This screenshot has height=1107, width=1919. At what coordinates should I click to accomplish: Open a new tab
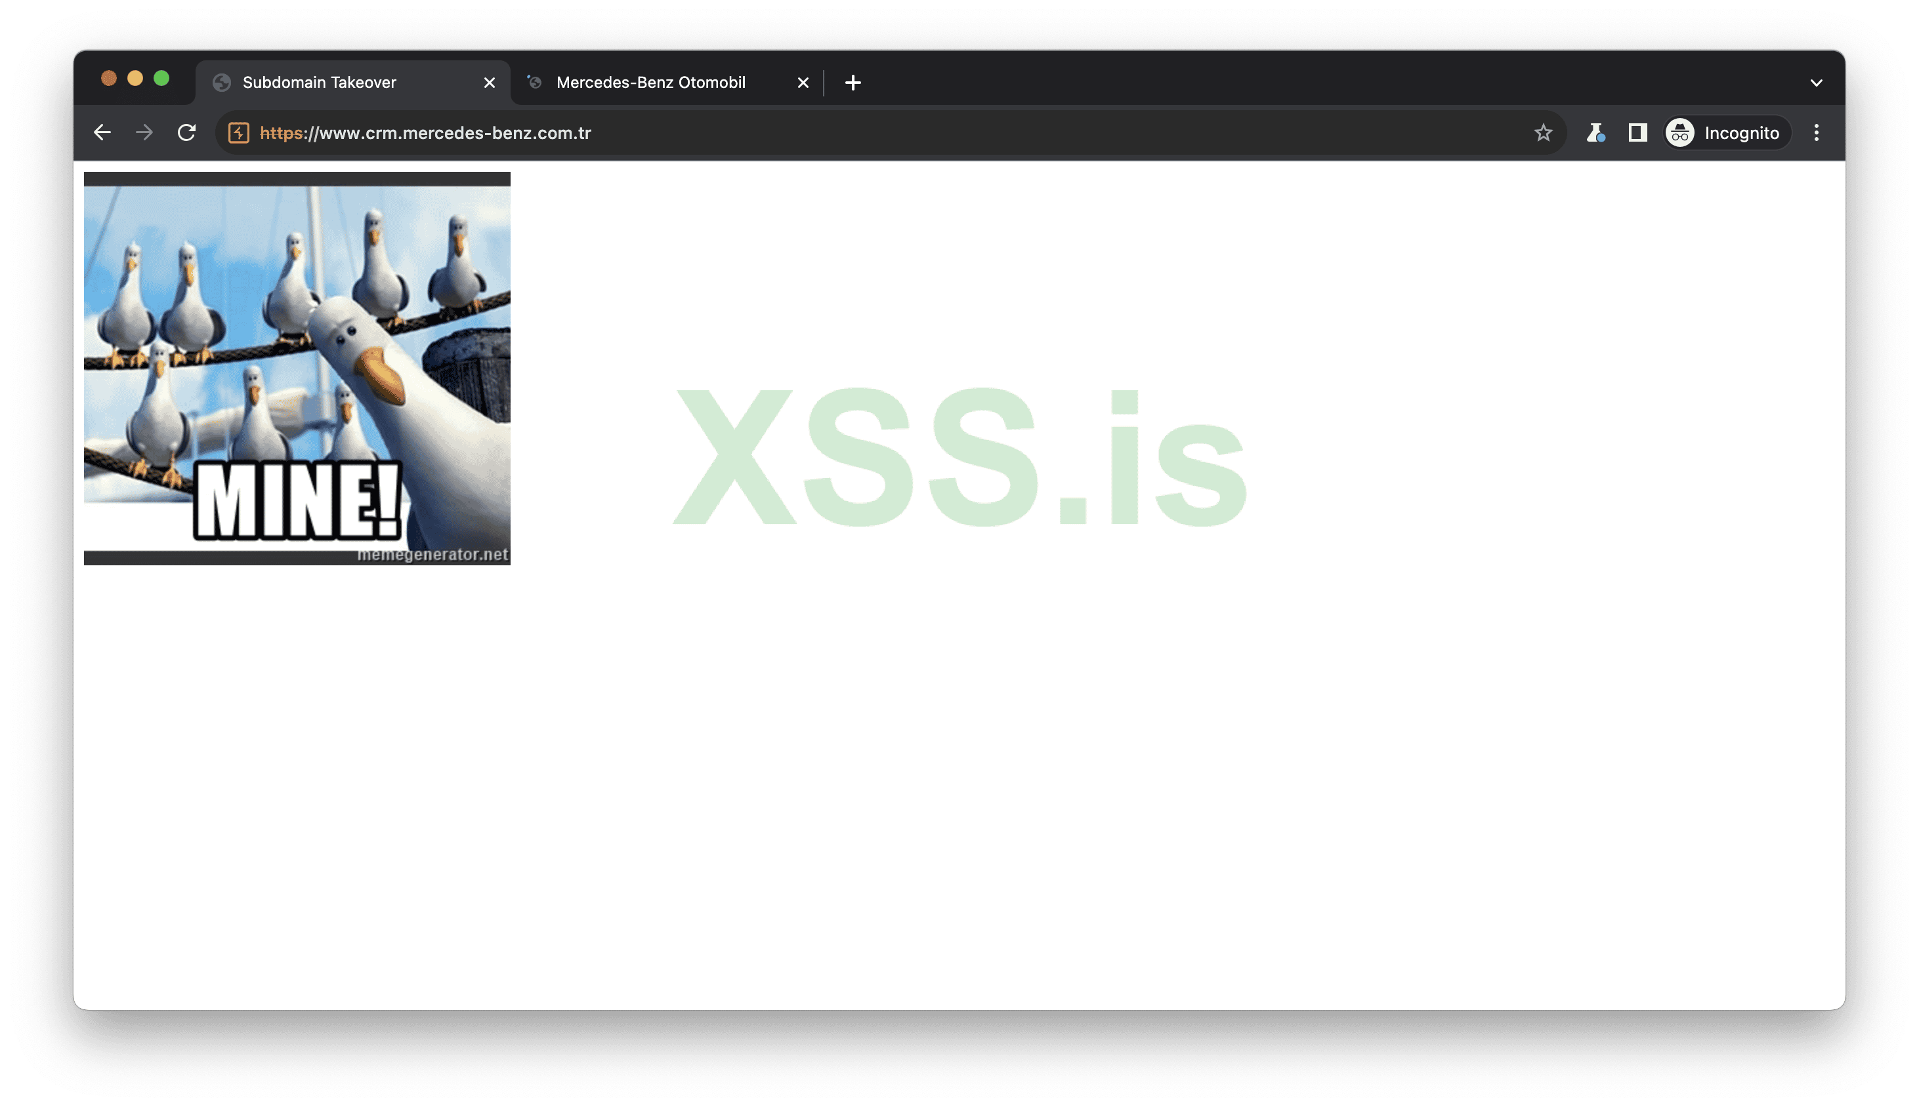(x=853, y=83)
